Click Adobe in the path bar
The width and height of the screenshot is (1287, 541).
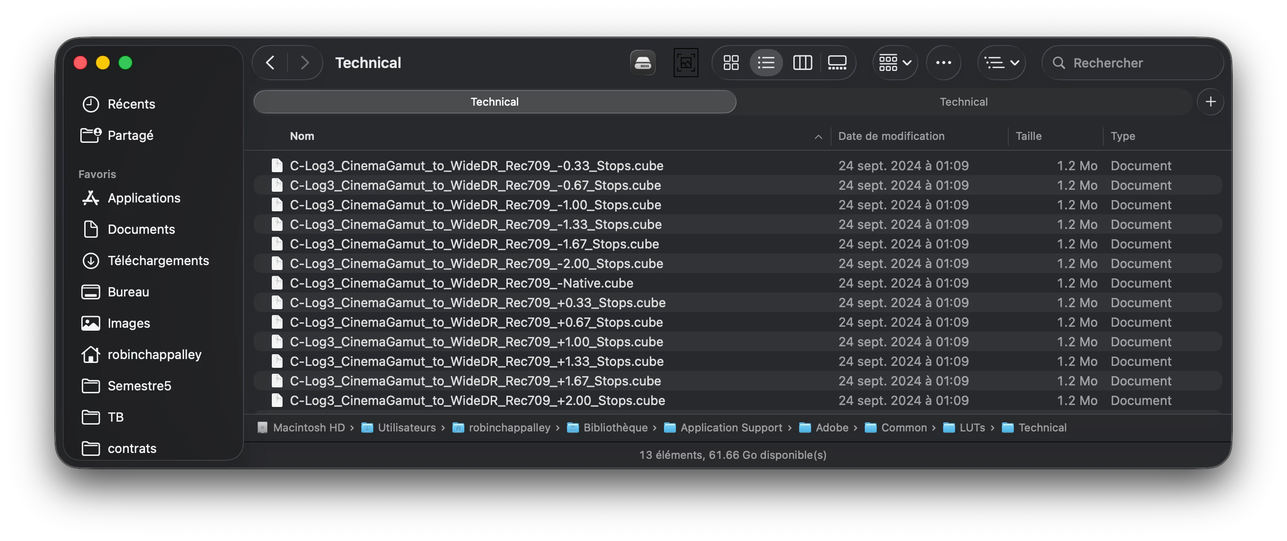pos(824,428)
